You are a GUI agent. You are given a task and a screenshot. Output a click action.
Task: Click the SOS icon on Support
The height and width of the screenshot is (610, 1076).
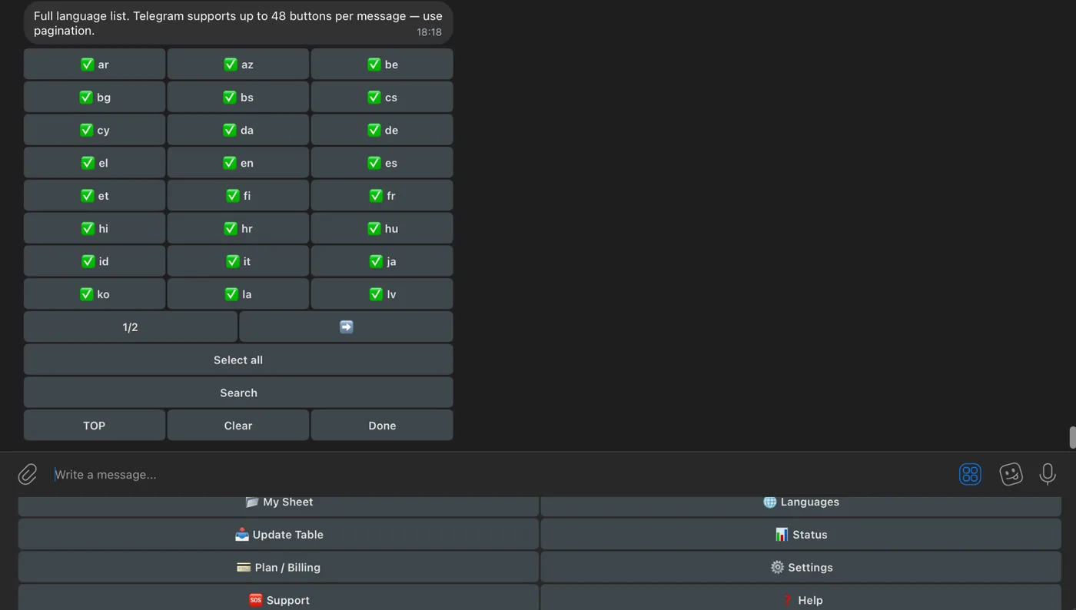pyautogui.click(x=255, y=600)
